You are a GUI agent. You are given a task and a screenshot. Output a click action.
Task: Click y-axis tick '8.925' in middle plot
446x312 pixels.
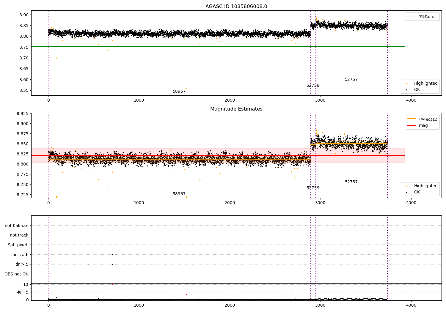click(x=22, y=114)
